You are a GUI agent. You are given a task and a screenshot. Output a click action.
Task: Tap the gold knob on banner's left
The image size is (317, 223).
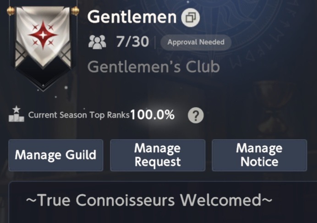pos(11,11)
